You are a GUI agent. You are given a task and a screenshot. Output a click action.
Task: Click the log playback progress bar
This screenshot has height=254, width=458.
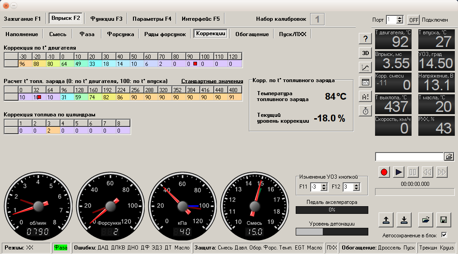[415, 192]
